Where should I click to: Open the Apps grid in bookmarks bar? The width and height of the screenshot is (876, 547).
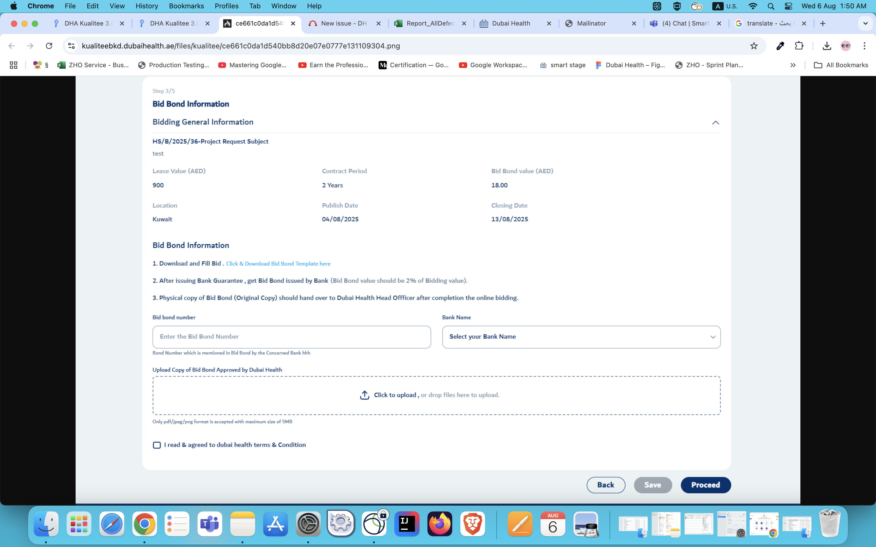coord(13,65)
